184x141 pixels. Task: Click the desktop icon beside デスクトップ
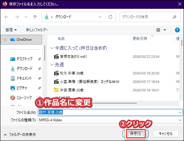pyautogui.click(x=13, y=59)
